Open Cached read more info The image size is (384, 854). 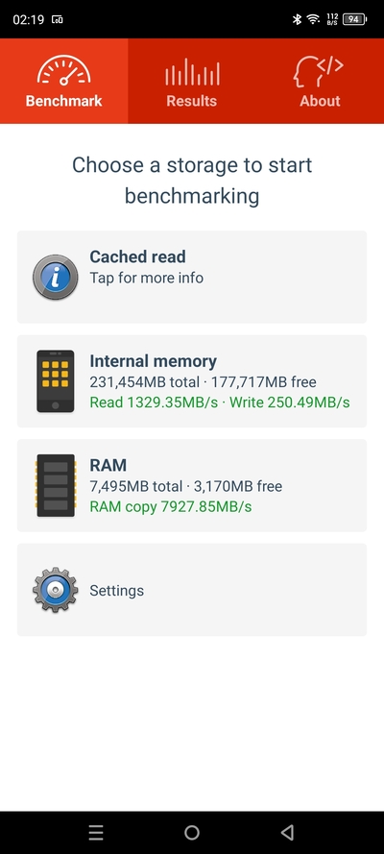pyautogui.click(x=192, y=278)
